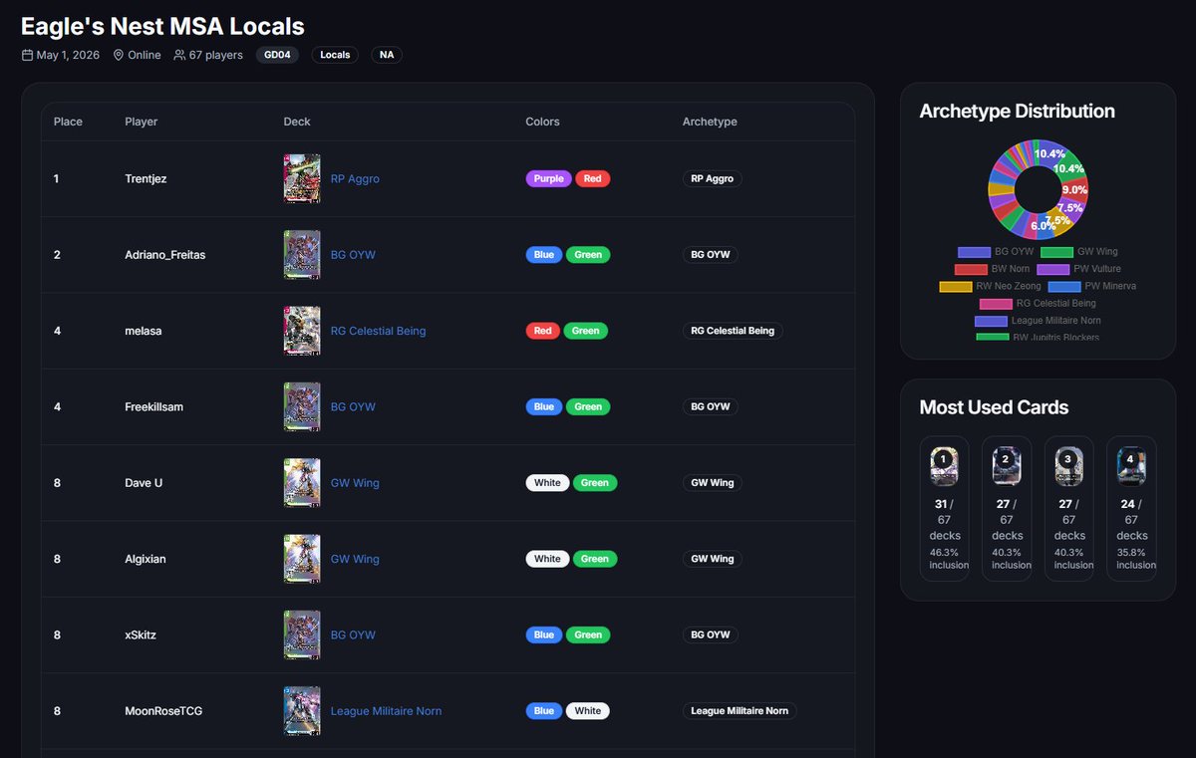Click the Archetype column header
This screenshot has width=1196, height=758.
710,122
